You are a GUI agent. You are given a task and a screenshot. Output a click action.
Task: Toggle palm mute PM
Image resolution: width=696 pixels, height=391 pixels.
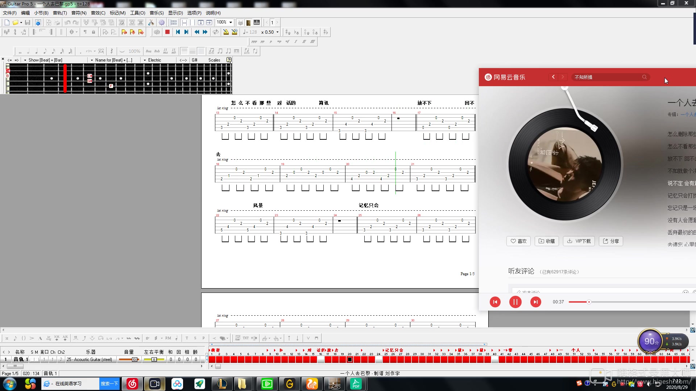[168, 338]
